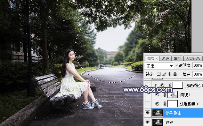The width and height of the screenshot is (203, 126).
Task: Open the 正常 blend mode dropdown
Action: (159, 66)
